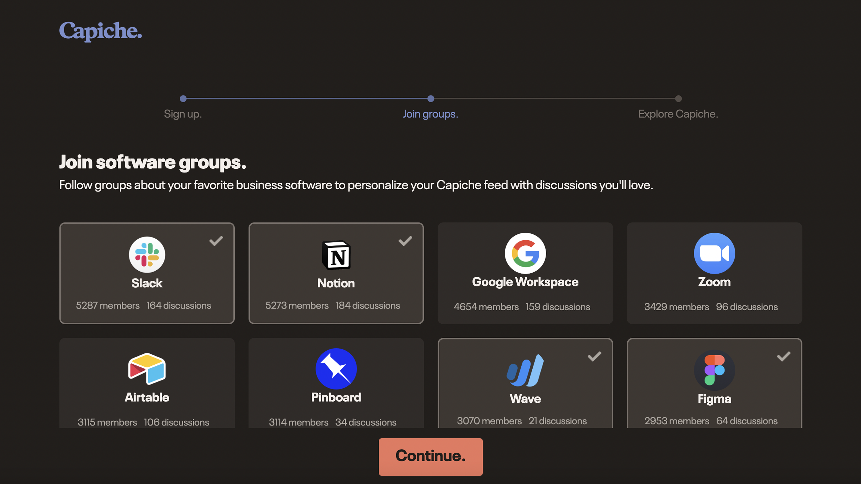Click the 'Join software groups.' heading

[x=153, y=162]
